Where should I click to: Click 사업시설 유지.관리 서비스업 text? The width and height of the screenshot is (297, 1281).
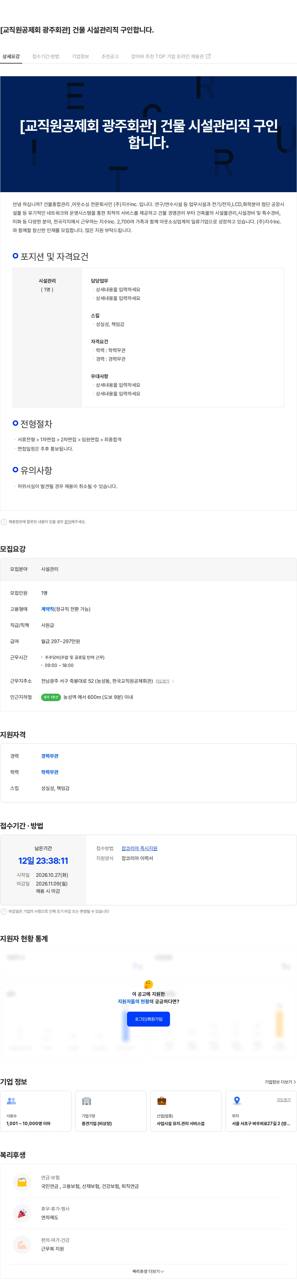pos(181,1123)
